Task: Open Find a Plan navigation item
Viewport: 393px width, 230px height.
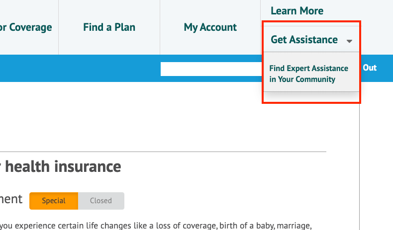Action: [109, 27]
